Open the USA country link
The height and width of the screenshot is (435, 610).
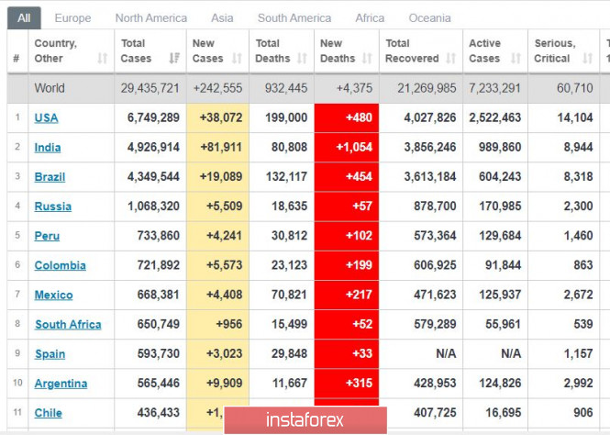pos(46,117)
